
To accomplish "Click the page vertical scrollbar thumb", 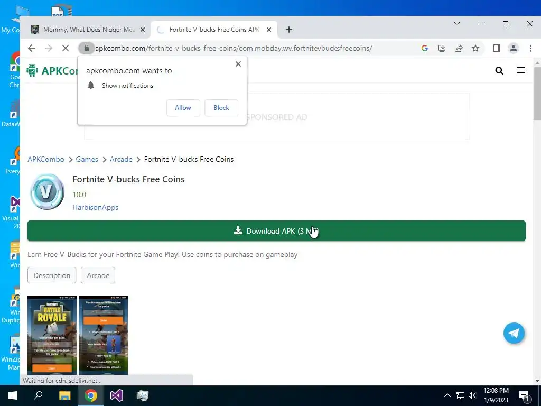I will 537,93.
